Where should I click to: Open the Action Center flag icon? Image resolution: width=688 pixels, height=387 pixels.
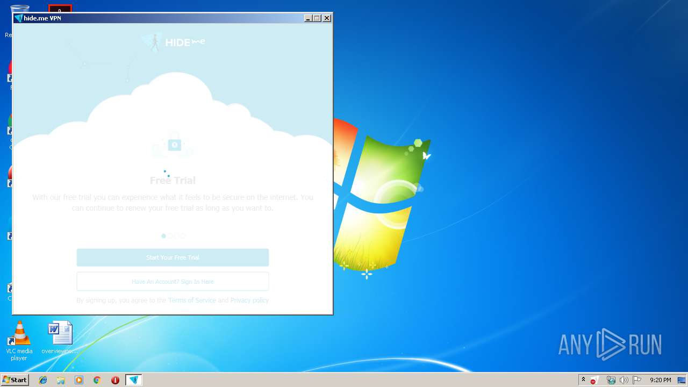pos(637,380)
